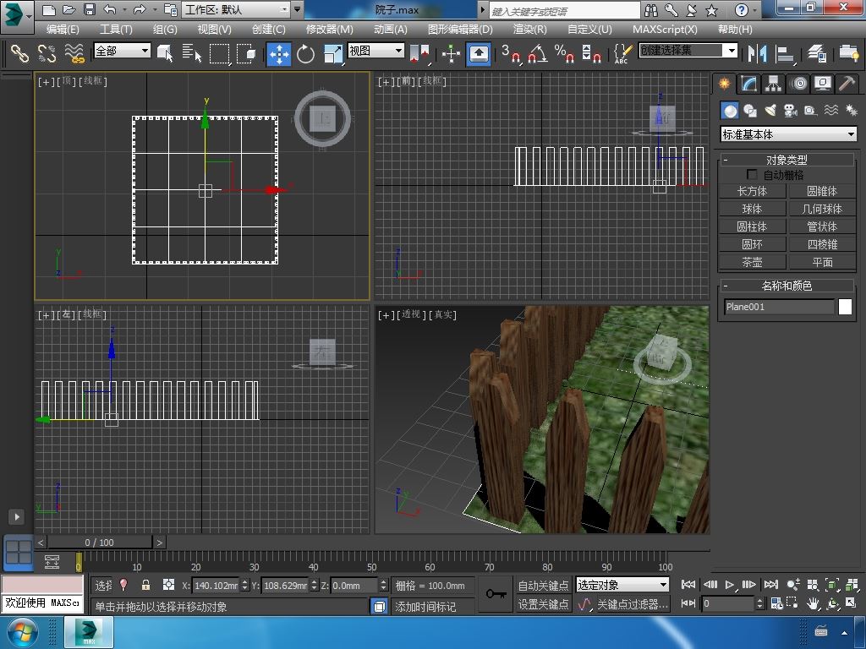Screen dimensions: 866x649
Task: Collapse the 对象类型 rollout
Action: pyautogui.click(x=787, y=160)
